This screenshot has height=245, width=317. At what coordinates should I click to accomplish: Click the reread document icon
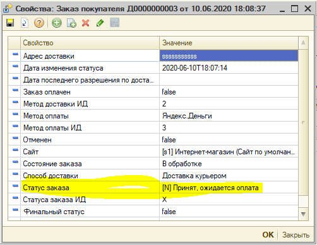pos(25,23)
